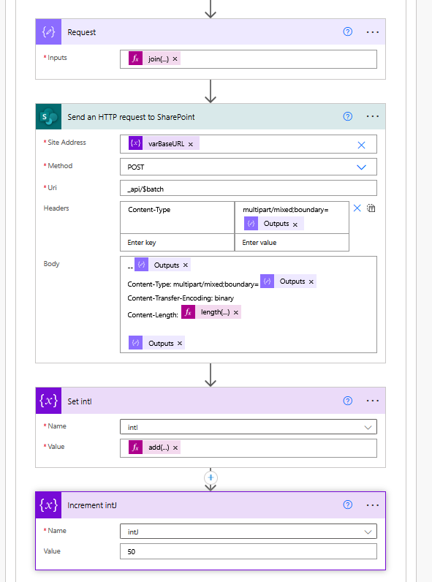Screen dimensions: 432x582
Task: Open help for the Request action
Action: 347,32
